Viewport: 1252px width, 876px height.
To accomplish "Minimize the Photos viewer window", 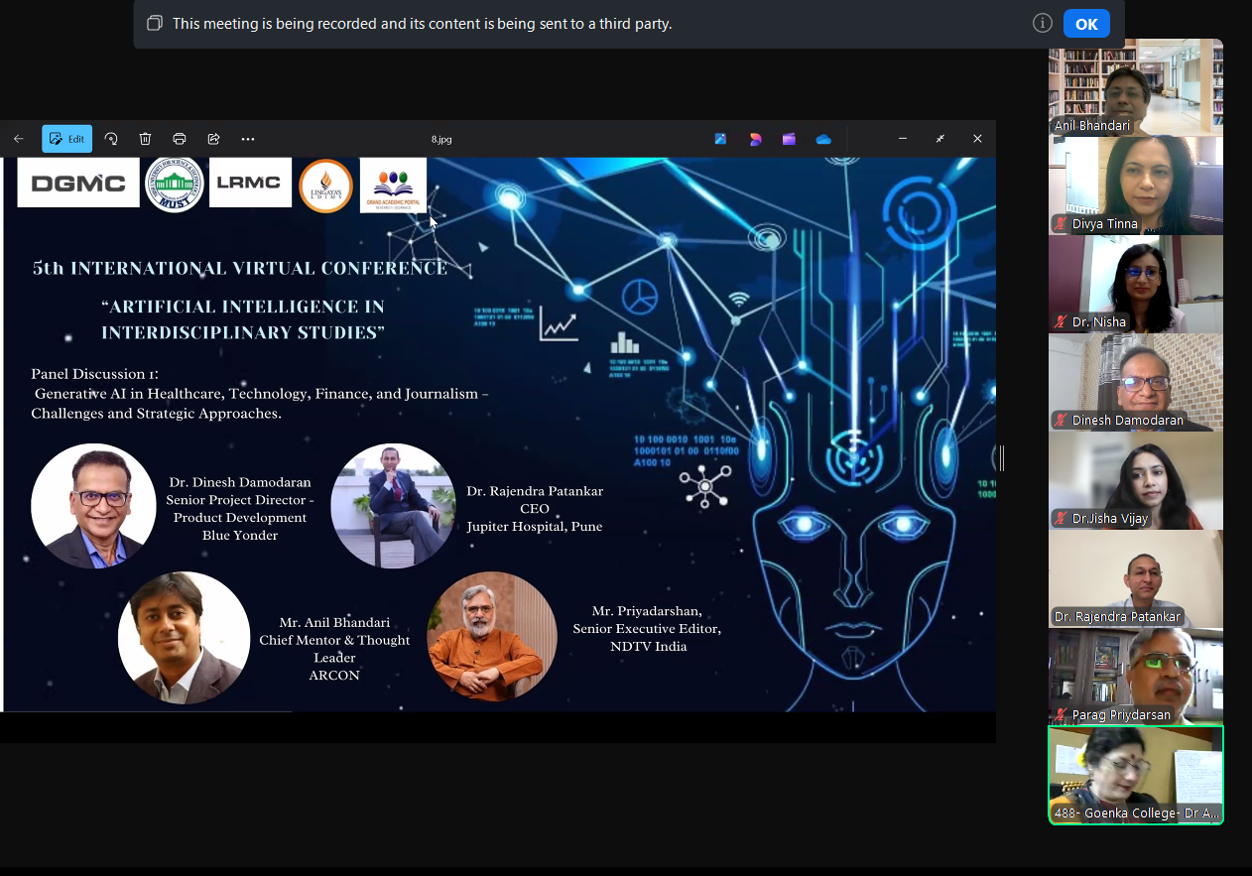I will [903, 139].
